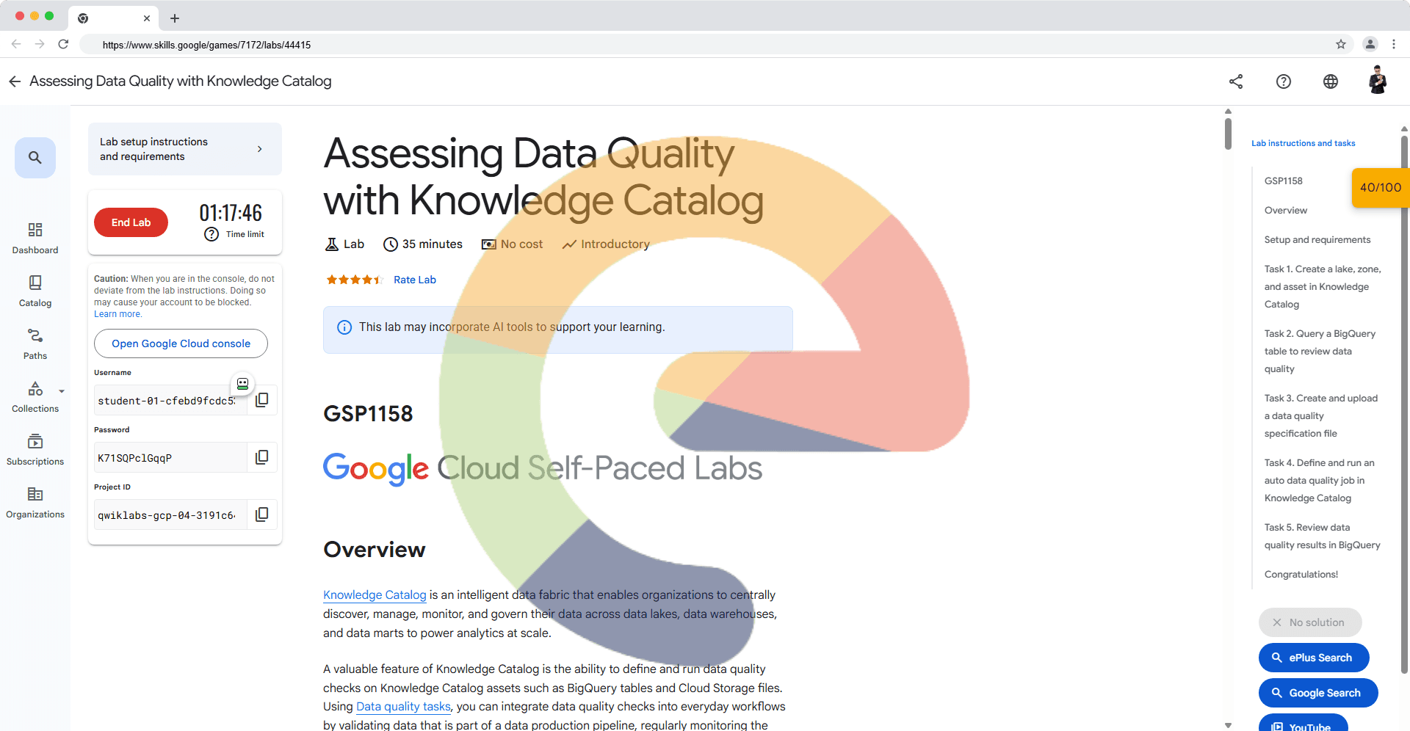Click Open Google Cloud console
This screenshot has height=731, width=1410.
click(181, 343)
